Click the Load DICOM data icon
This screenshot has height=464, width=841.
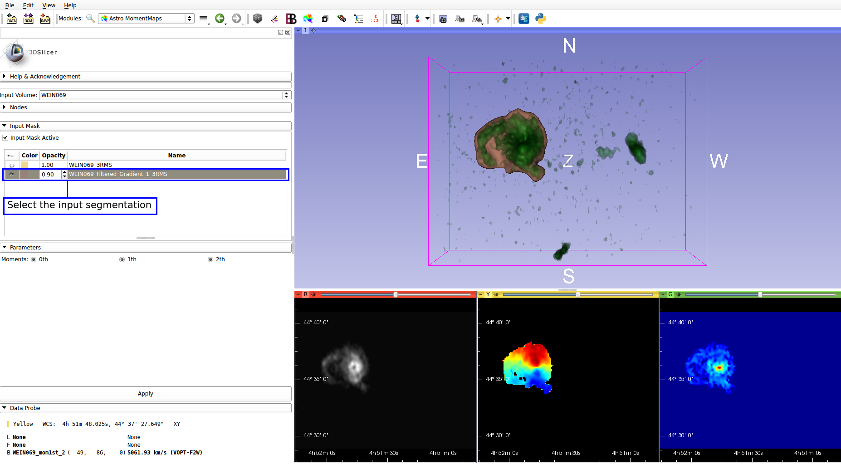pos(29,19)
